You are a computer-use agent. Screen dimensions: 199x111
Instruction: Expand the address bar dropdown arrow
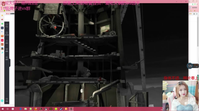click(x=197, y=4)
